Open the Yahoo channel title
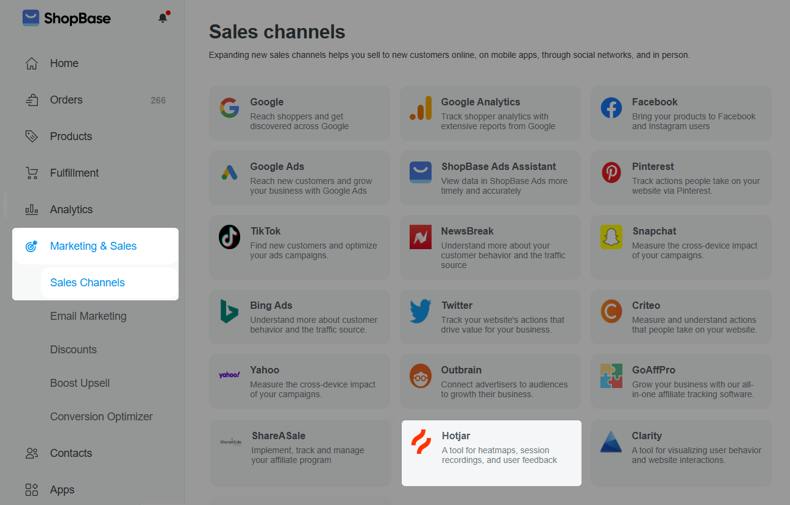This screenshot has width=790, height=505. coord(265,370)
